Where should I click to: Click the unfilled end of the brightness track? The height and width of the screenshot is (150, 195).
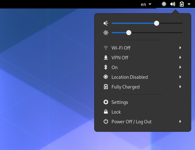pos(157,33)
